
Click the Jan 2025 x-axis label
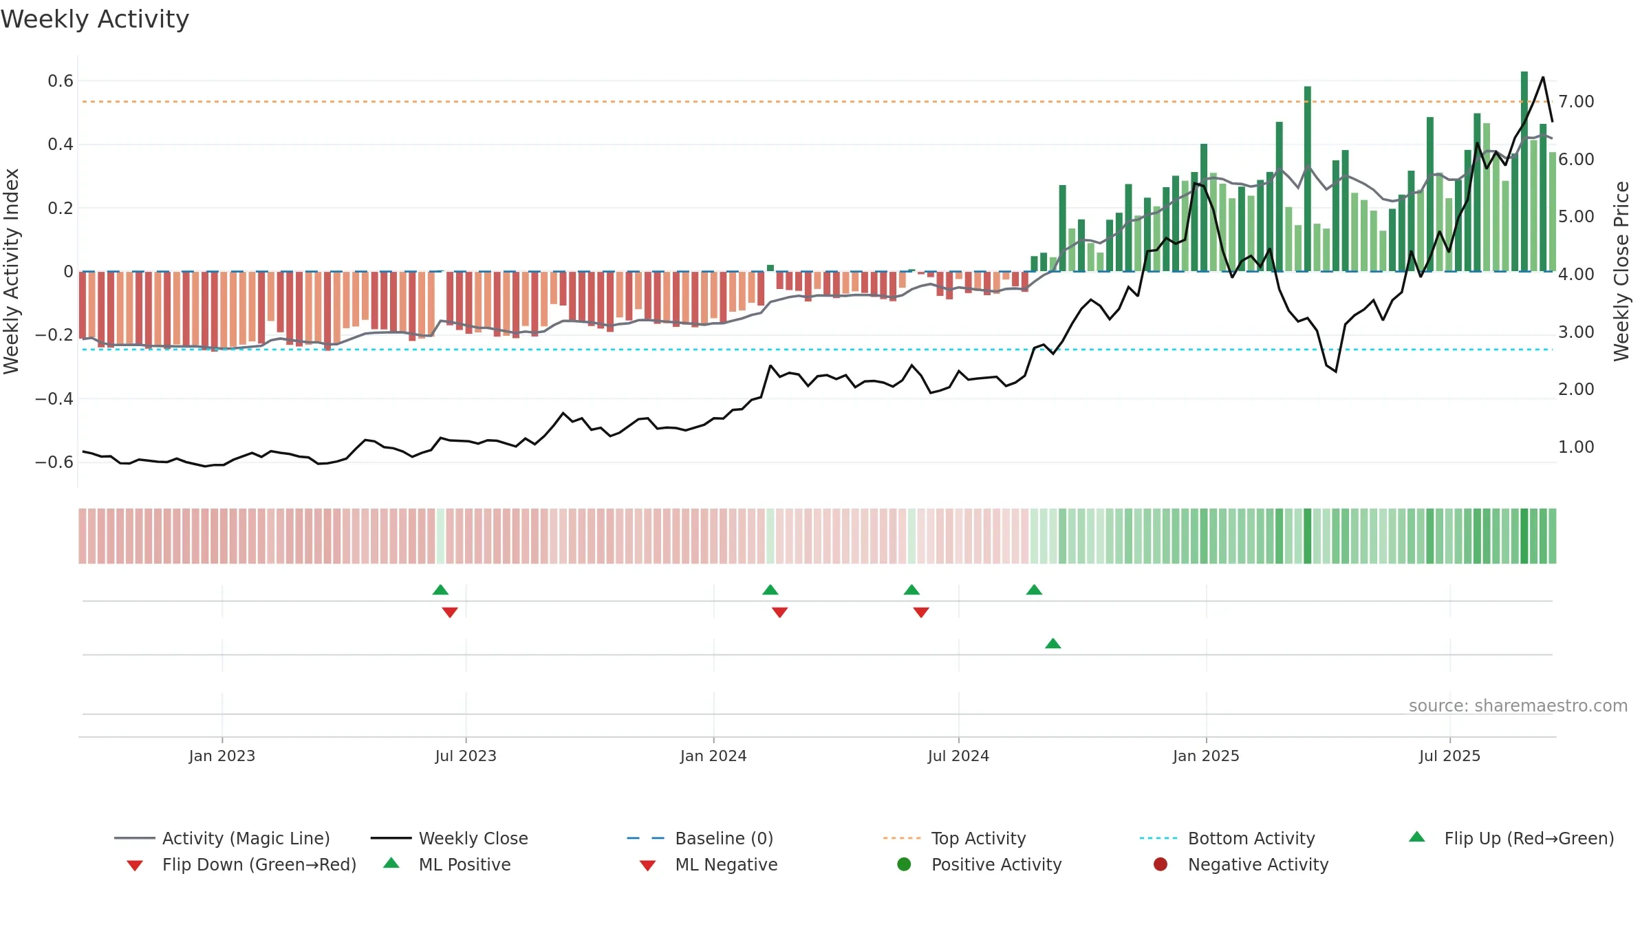tap(1206, 756)
